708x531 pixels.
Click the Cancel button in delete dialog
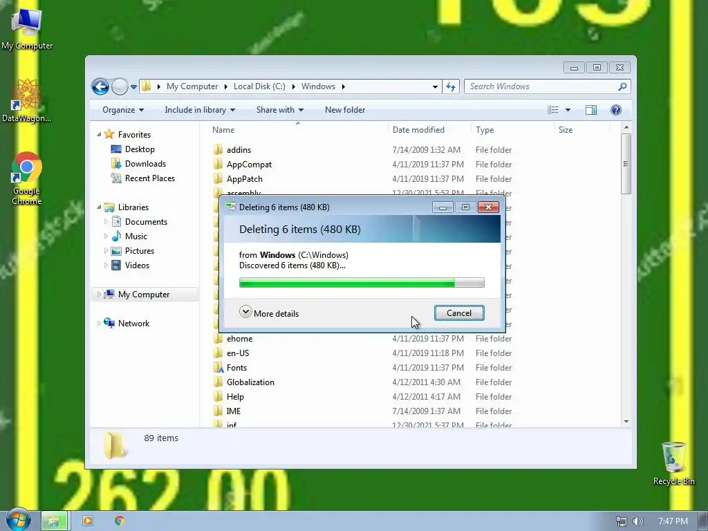(x=459, y=313)
